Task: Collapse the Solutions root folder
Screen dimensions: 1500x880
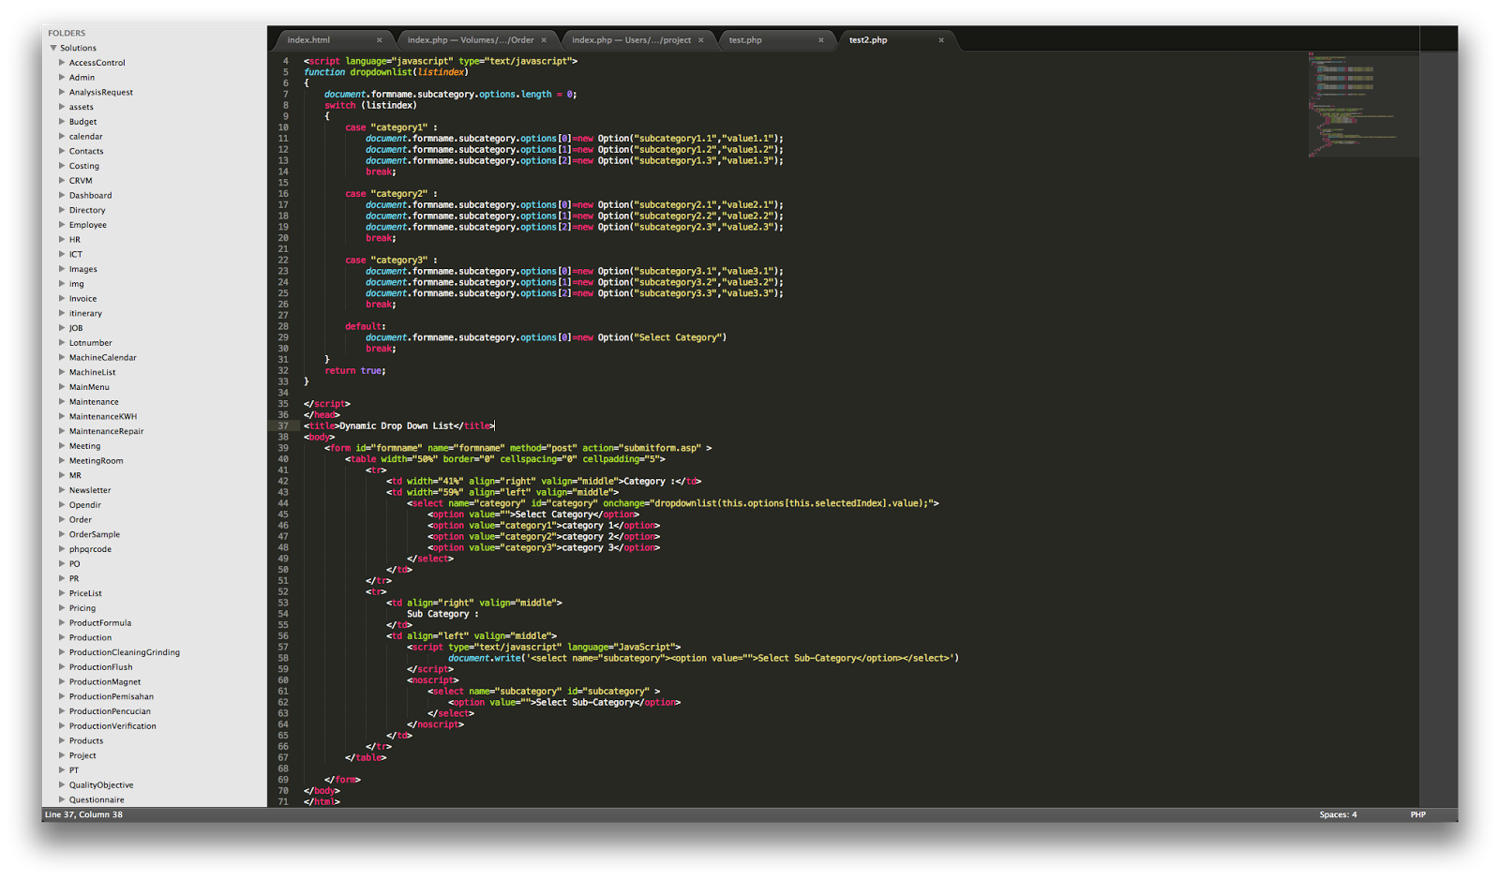Action: (53, 48)
